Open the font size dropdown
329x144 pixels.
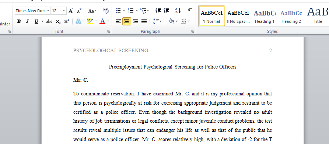point(64,11)
